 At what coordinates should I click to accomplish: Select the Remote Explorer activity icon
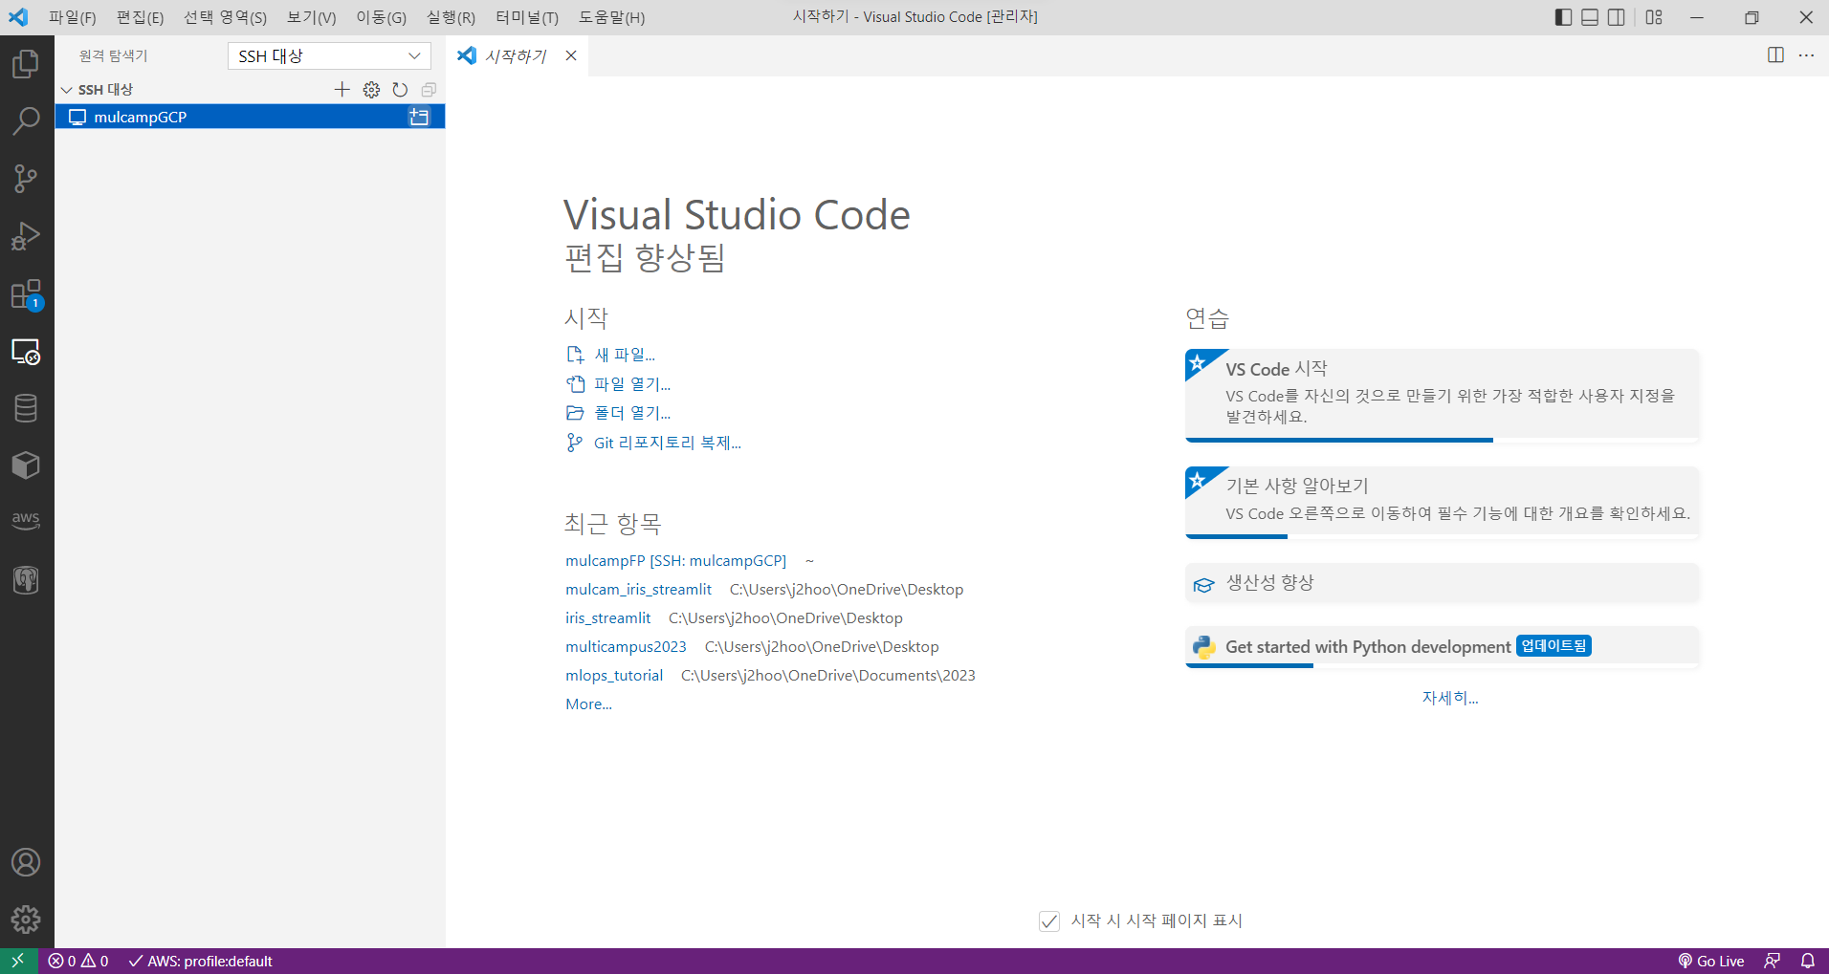(x=26, y=352)
